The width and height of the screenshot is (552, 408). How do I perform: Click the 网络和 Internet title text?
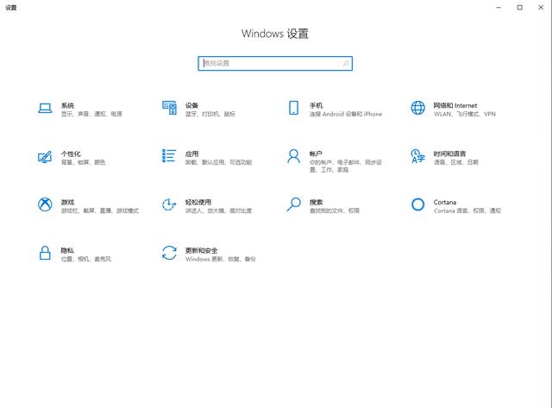click(x=455, y=105)
